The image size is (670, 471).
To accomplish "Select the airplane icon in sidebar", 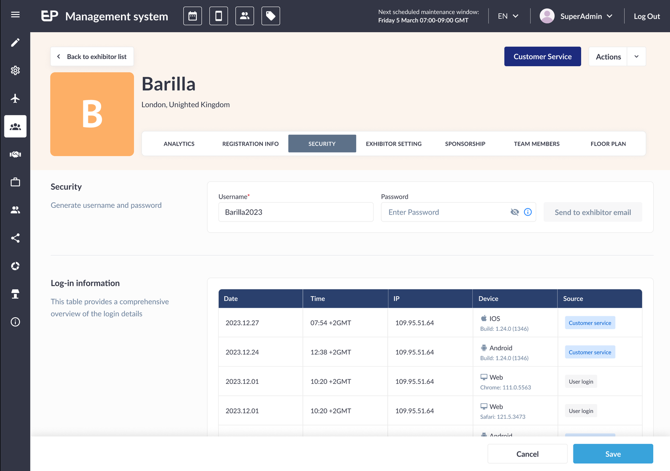I will pyautogui.click(x=15, y=98).
